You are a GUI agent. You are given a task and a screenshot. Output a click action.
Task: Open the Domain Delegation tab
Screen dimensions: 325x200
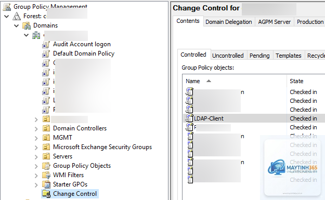point(229,22)
